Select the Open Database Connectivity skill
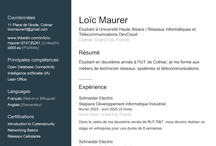 coord(31,67)
